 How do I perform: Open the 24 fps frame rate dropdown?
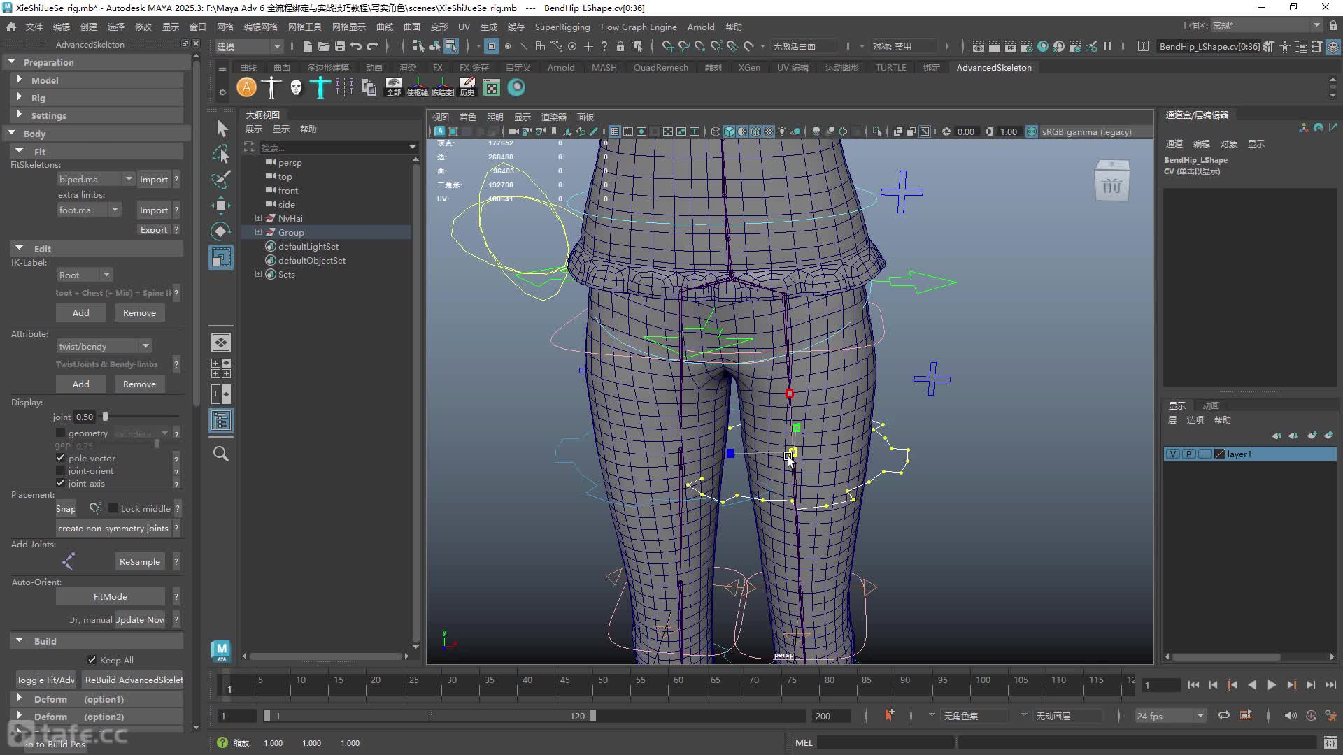point(1170,716)
